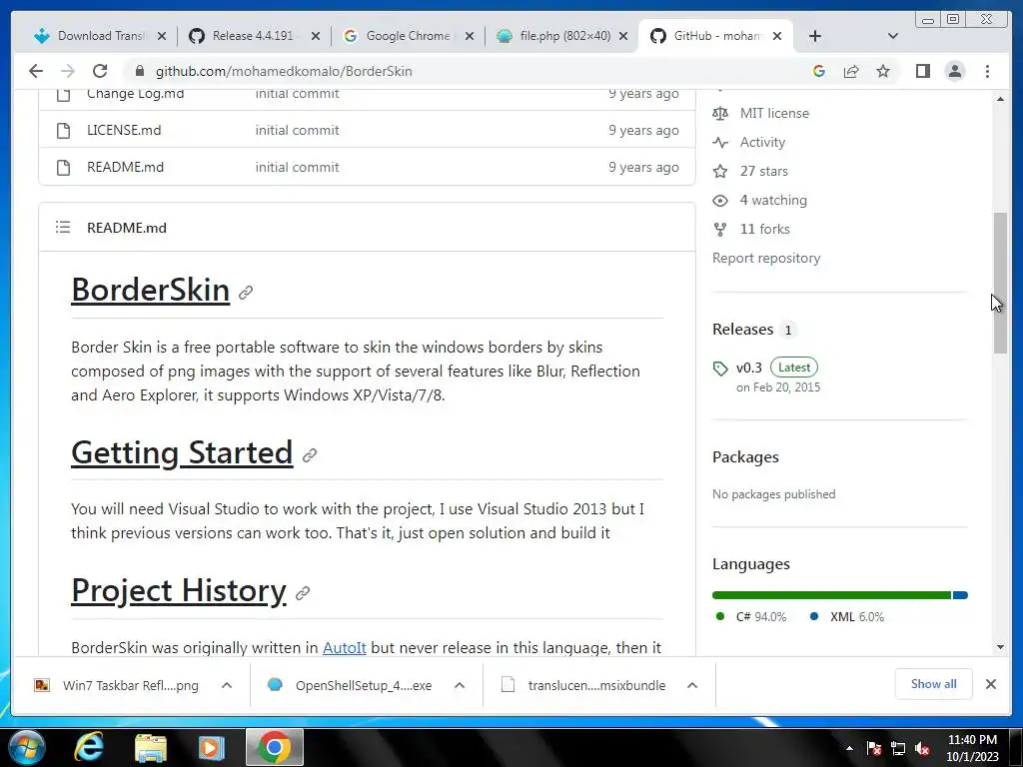Click the page vertical scrollbar thumb

(x=1001, y=283)
